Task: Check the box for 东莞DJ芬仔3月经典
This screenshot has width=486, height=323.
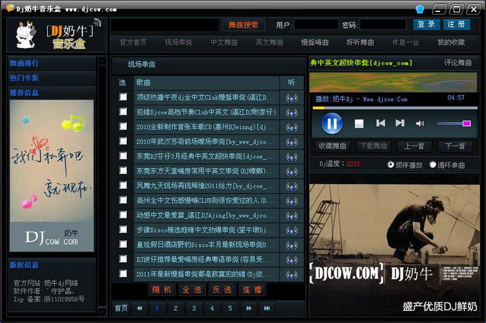Action: coord(123,156)
